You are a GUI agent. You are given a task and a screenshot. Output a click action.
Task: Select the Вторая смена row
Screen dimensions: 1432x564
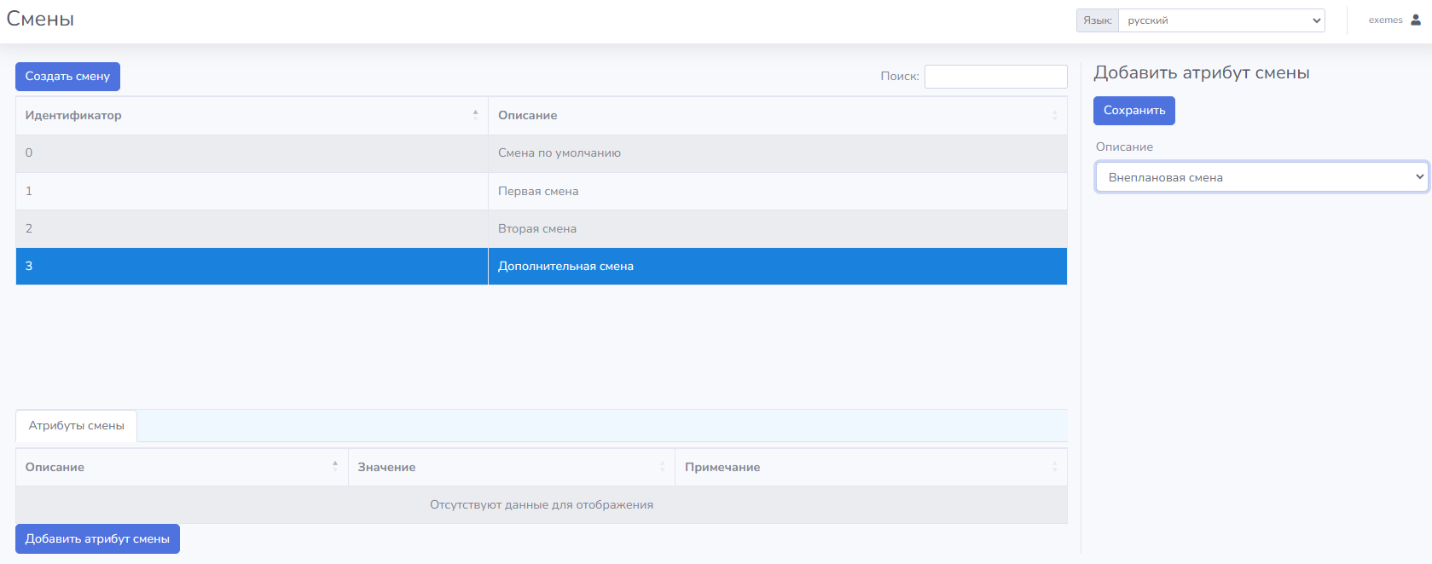click(537, 228)
